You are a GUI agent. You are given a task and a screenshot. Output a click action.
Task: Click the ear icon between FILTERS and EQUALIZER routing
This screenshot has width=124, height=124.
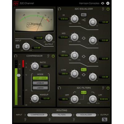pos(74,120)
